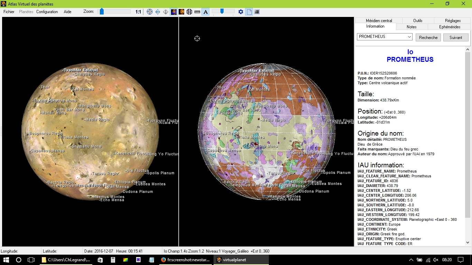Open Cortana search circle on the taskbar
This screenshot has width=472, height=265.
(x=19, y=260)
